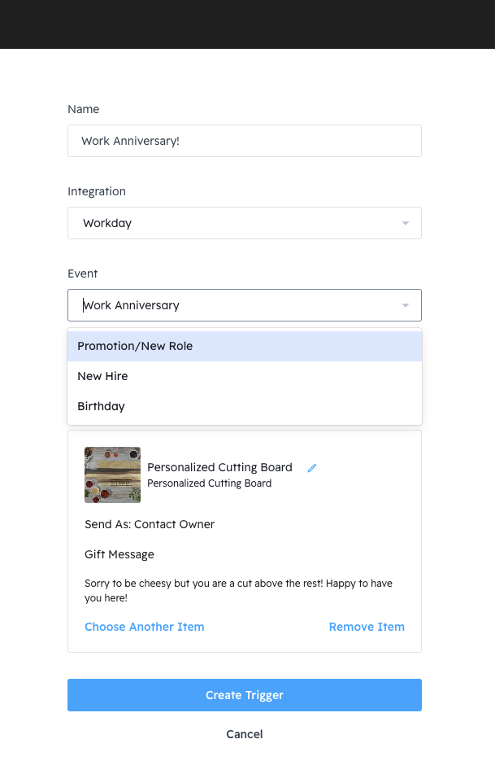This screenshot has height=761, width=495.
Task: Click the pencil edit icon beside Personalized Cutting Board
Action: click(312, 468)
